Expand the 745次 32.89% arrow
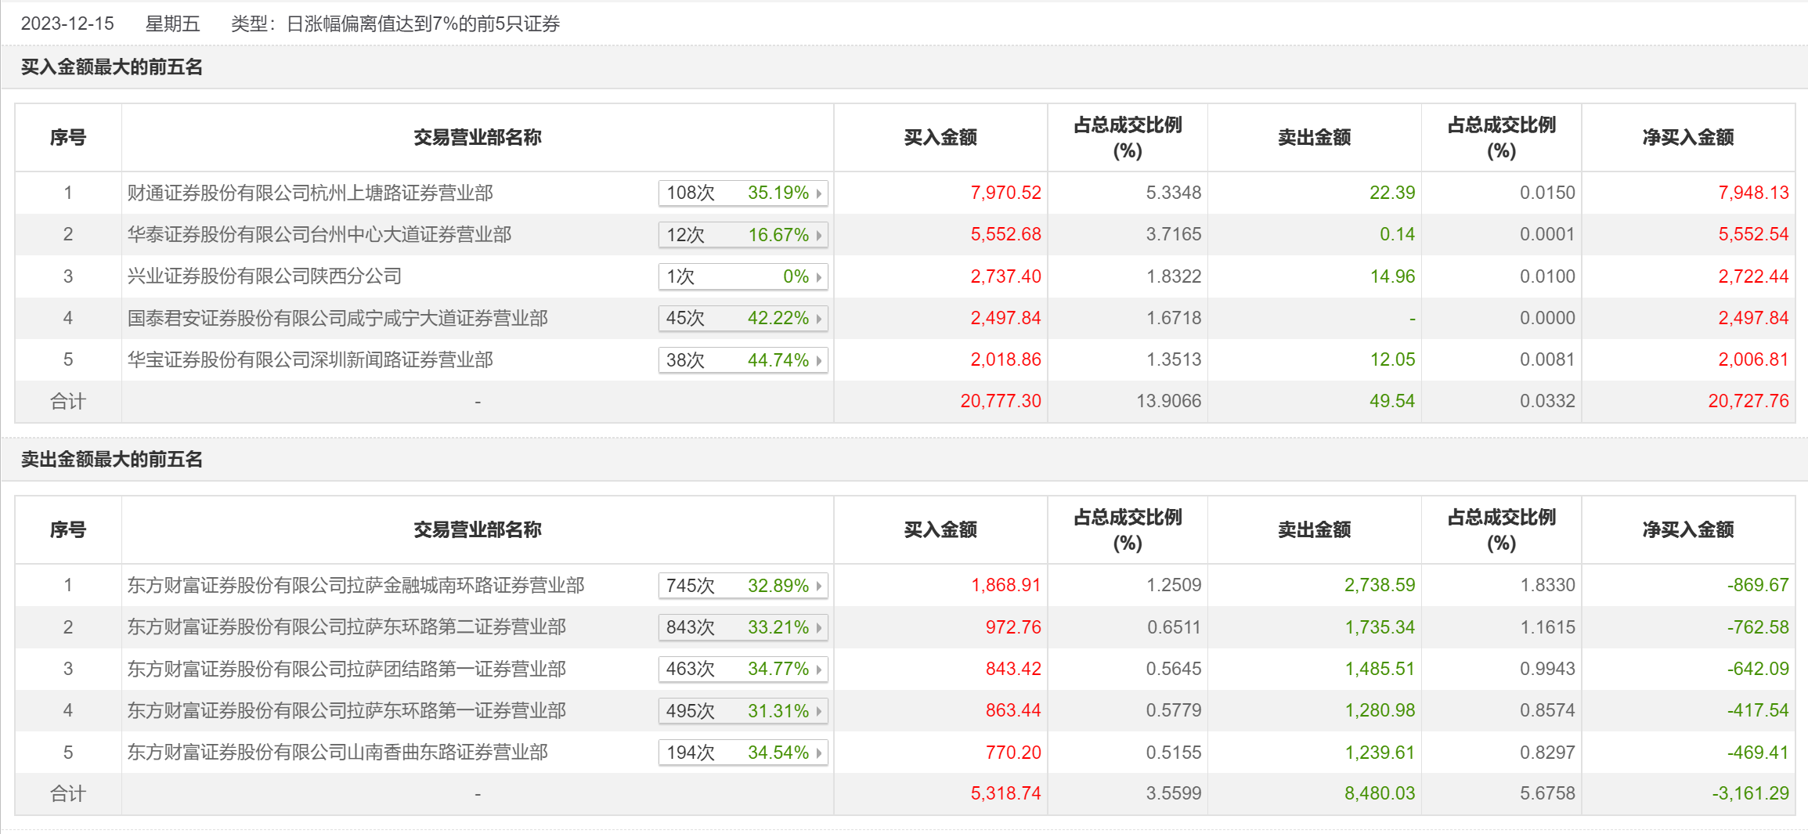This screenshot has width=1808, height=834. pos(819,586)
